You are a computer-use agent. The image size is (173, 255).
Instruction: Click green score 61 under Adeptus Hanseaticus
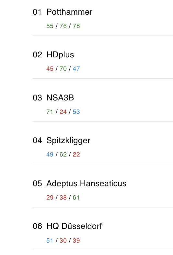click(76, 197)
